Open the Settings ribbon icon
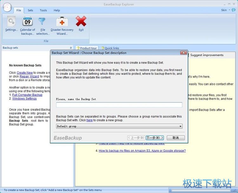The image size is (238, 193). click(11, 24)
